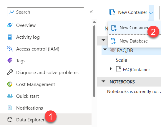
Task: Click the sidebar vertical scrollbar thumb
Action: point(94,61)
